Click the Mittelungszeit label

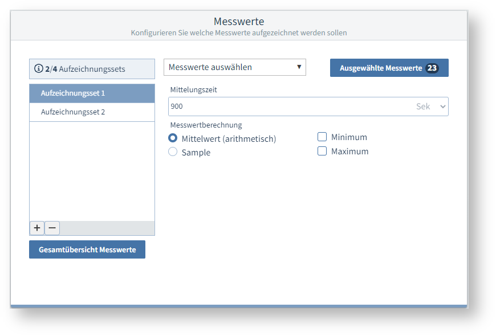pos(193,89)
